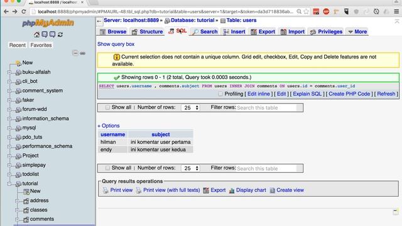Open the More tab dropdown

357,31
